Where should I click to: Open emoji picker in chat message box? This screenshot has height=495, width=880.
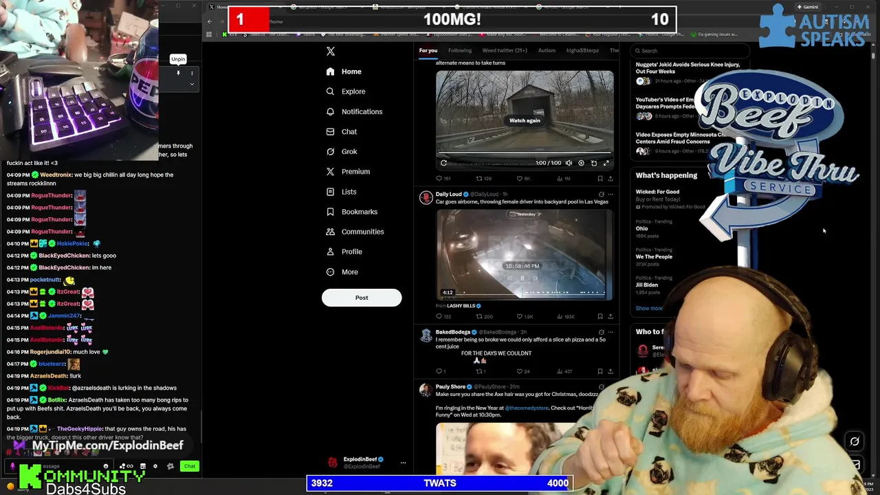point(106,466)
